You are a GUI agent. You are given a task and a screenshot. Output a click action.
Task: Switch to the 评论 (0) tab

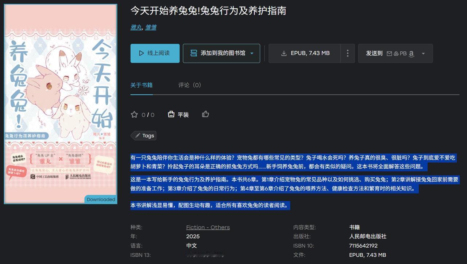pyautogui.click(x=190, y=85)
